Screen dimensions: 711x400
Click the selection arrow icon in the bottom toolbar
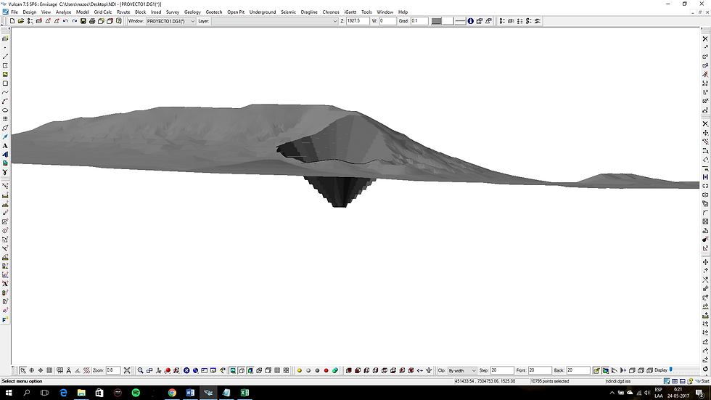[22, 370]
